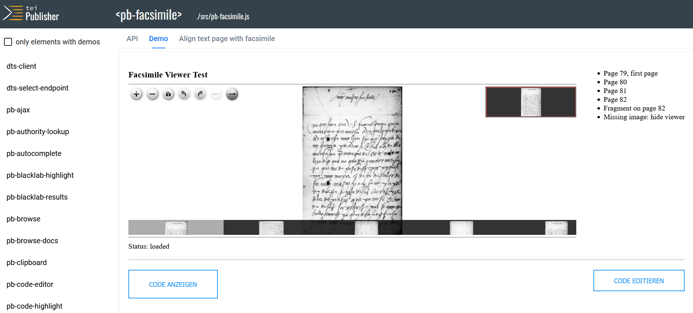Select Missing image: hide viewer
Screen dimensions: 693x313
click(x=644, y=117)
